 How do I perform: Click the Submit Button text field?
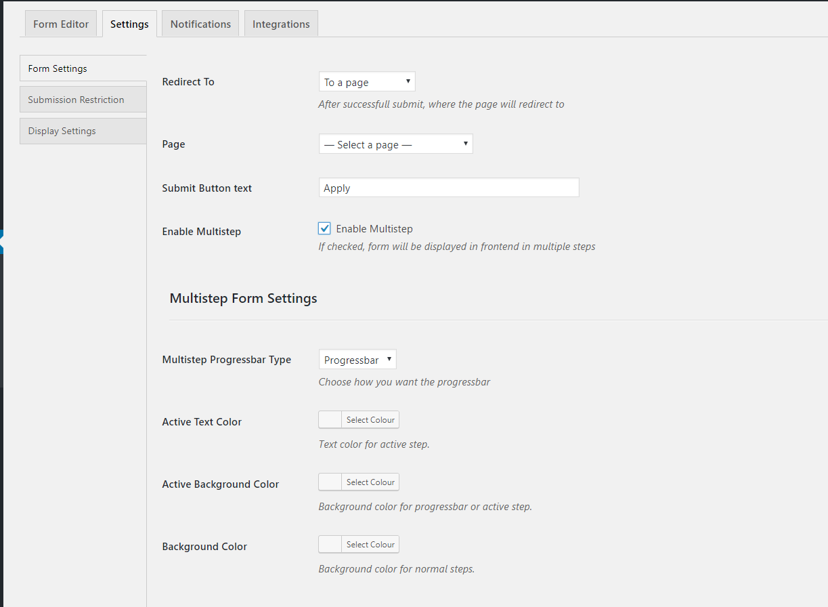click(x=449, y=188)
